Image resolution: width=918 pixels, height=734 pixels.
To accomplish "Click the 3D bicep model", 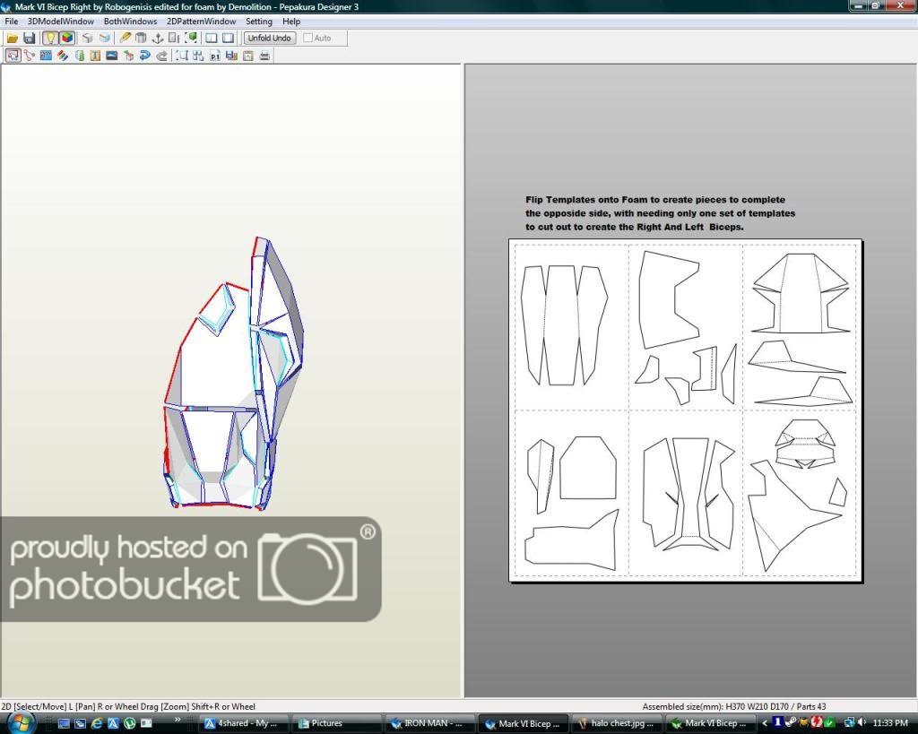I will pyautogui.click(x=233, y=373).
